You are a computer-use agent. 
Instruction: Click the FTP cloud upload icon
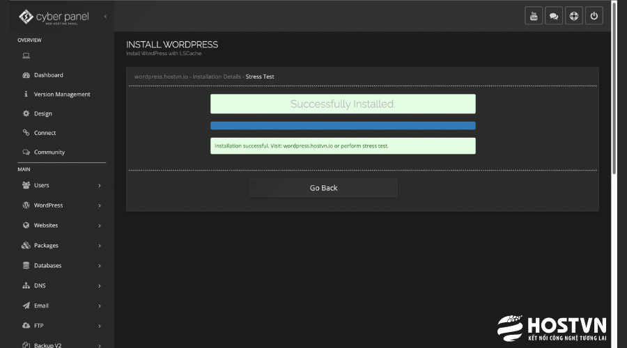tap(26, 326)
